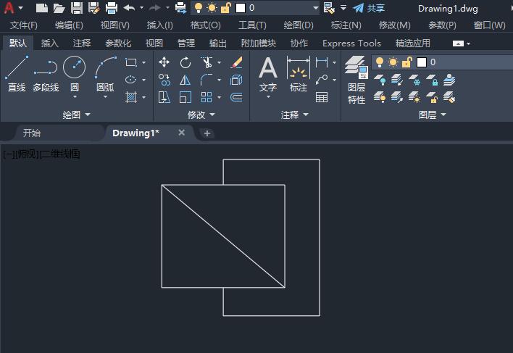Toggle layer on/off lightbulb in ribbon layer box
This screenshot has width=513, height=353.
[380, 62]
